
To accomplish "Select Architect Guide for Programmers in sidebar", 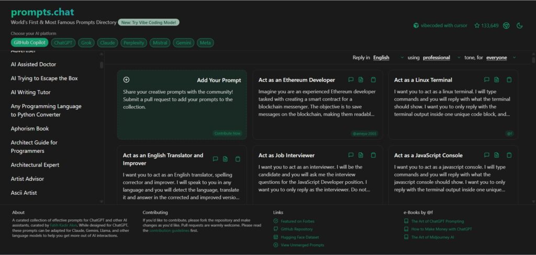I will [34, 147].
